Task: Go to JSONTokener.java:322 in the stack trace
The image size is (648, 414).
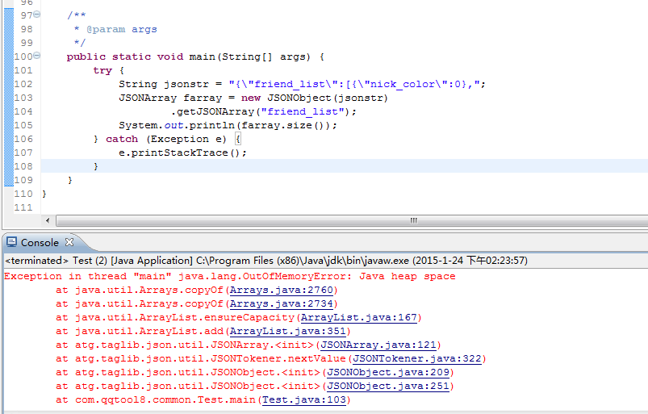Action: pos(416,359)
